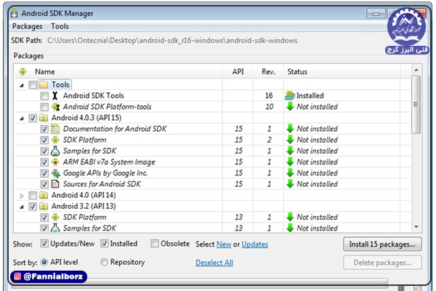Check the Tools folder checkbox
Viewport: 436px width, 291px height.
(33, 84)
